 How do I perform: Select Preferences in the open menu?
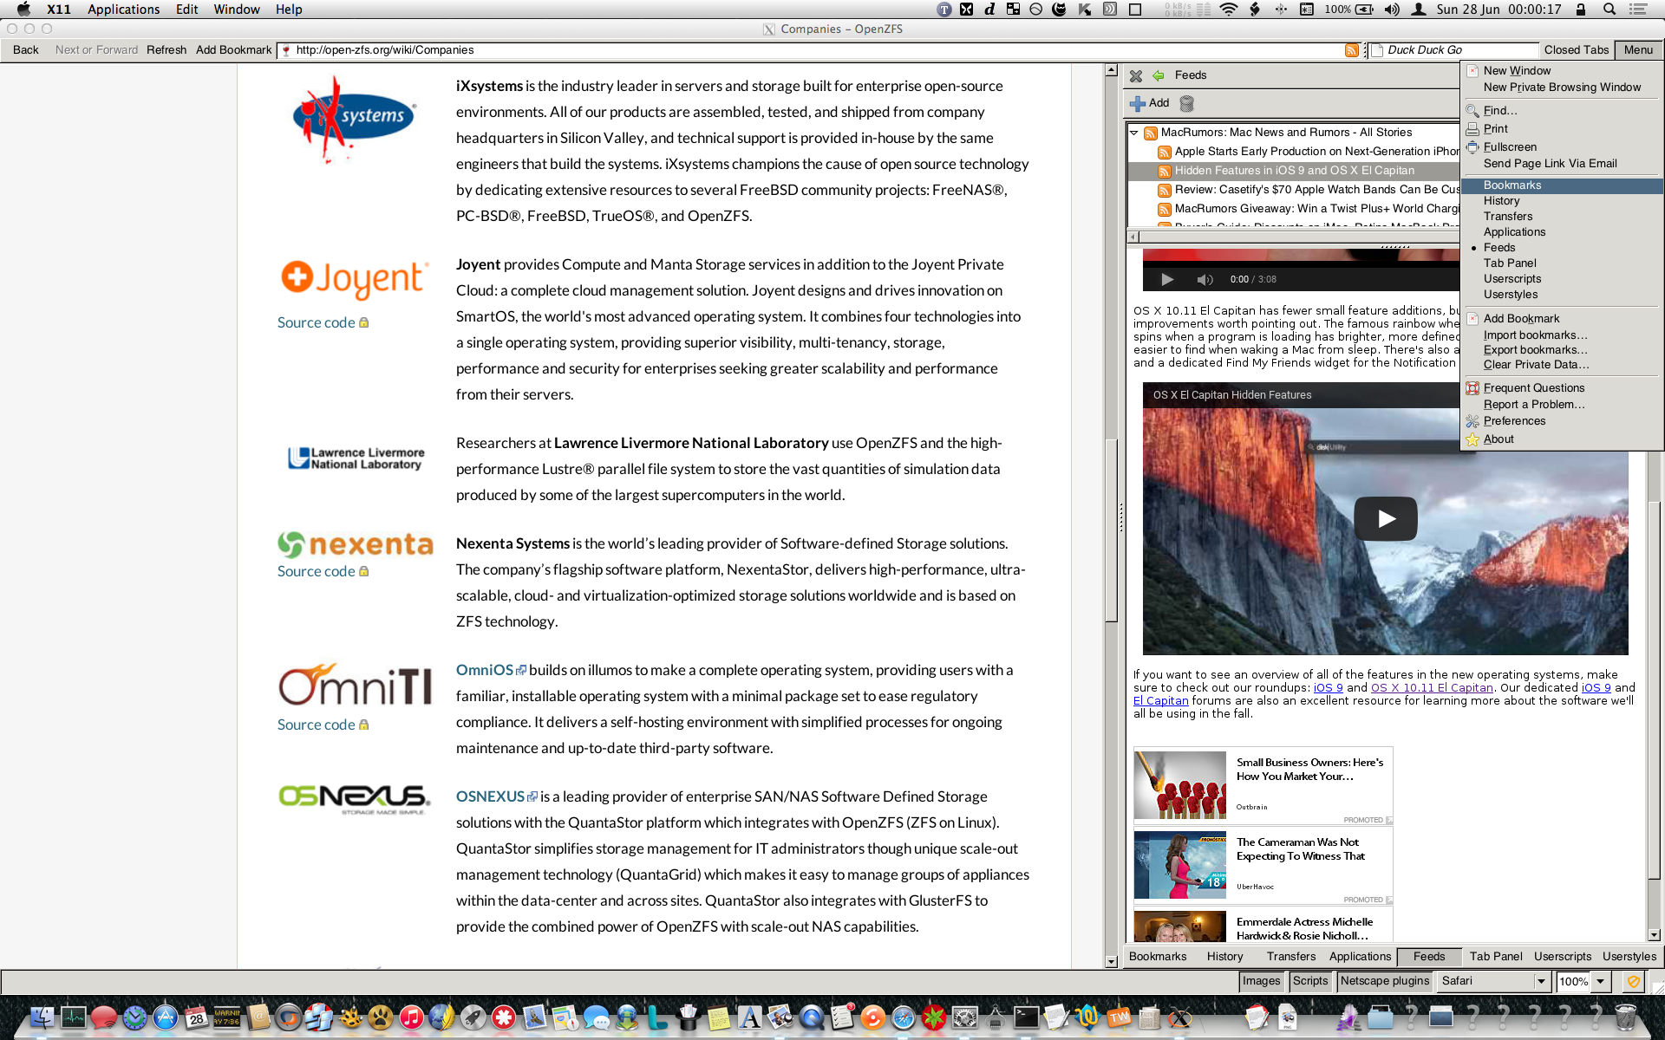(x=1514, y=421)
